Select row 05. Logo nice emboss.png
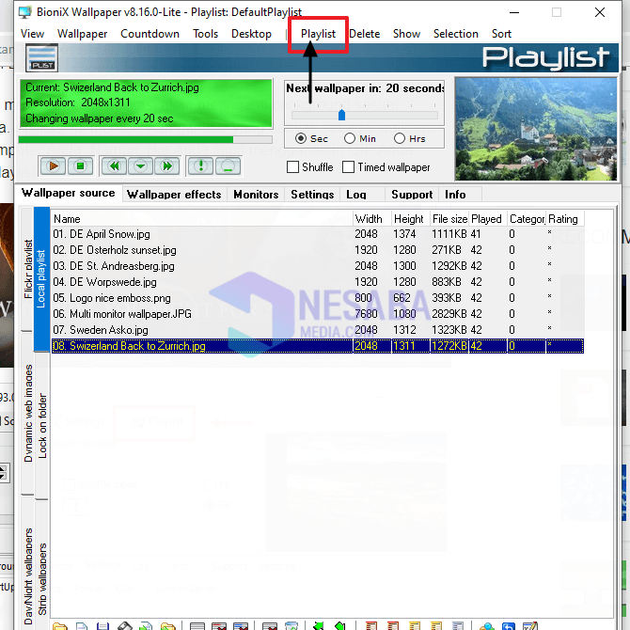Viewport: 630px width, 630px height. pyautogui.click(x=318, y=298)
